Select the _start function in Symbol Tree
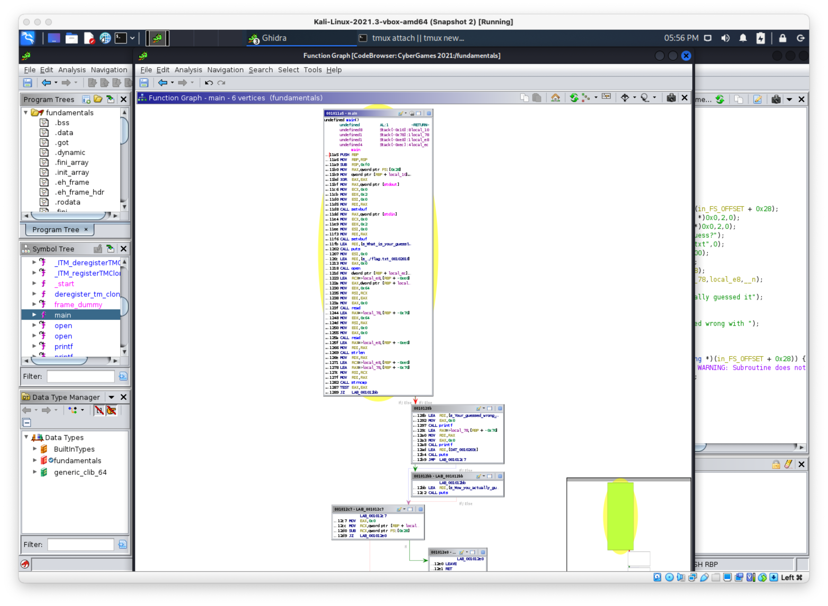828x606 pixels. click(x=64, y=284)
